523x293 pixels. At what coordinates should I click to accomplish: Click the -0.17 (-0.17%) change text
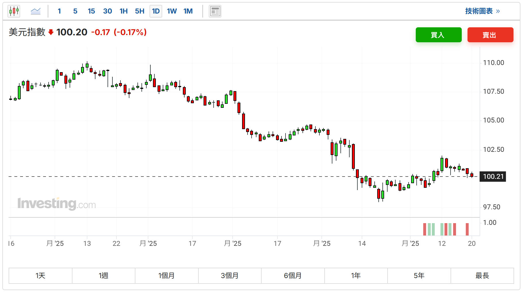click(119, 32)
